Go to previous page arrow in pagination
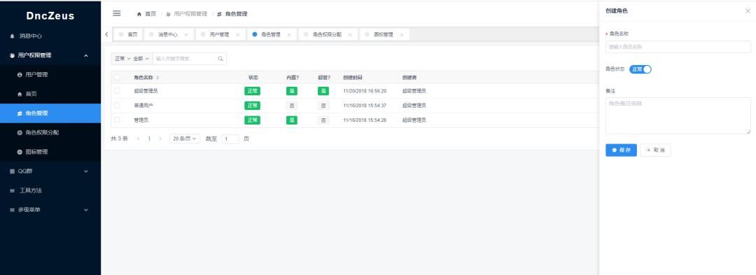This screenshot has height=275, width=756. pos(139,139)
